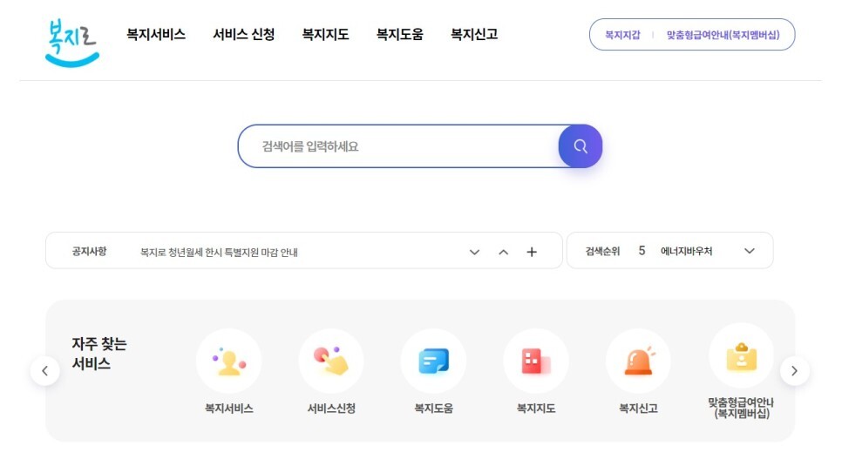
Task: Open the 복지신고 top menu
Action: [474, 34]
